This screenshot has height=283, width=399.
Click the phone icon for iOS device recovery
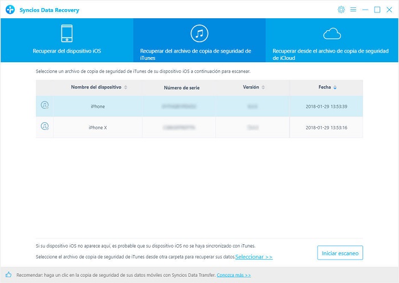click(x=67, y=33)
